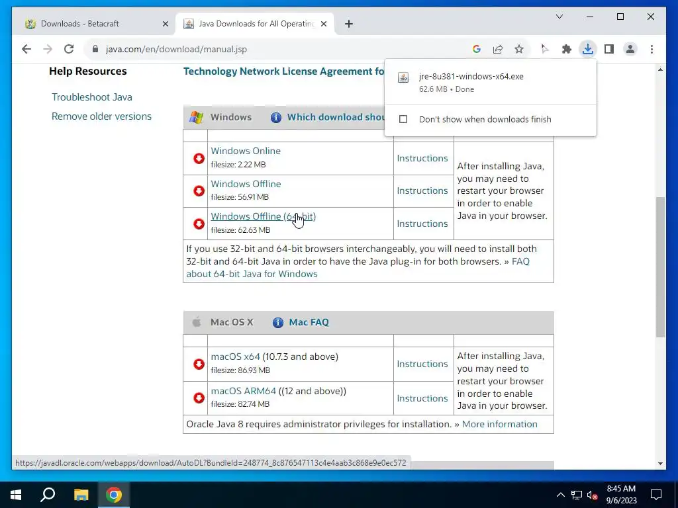Click the Windows Offline 56.91 MB link
The image size is (678, 508).
246,184
